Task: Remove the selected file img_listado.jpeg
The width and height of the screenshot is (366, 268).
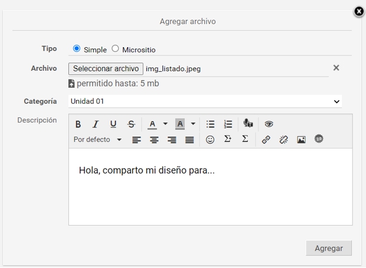Action: [336, 68]
